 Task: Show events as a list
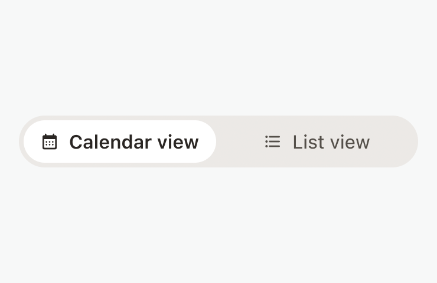click(317, 141)
